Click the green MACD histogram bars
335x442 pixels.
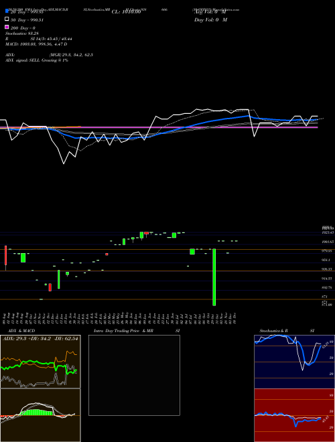click(x=36, y=412)
